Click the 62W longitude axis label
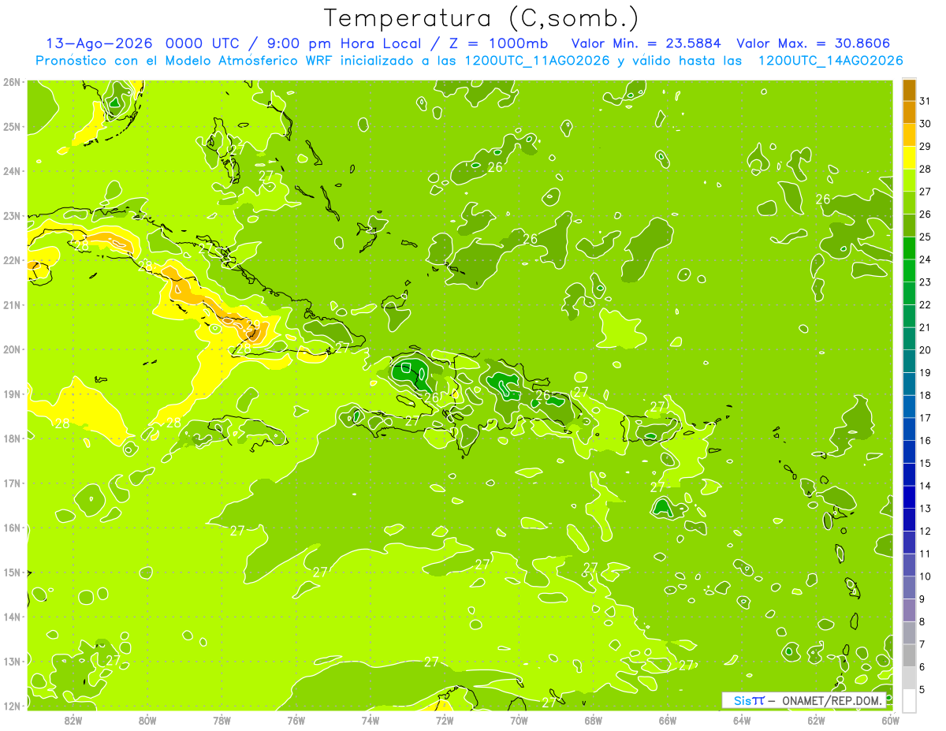This screenshot has height=731, width=946. pyautogui.click(x=816, y=720)
